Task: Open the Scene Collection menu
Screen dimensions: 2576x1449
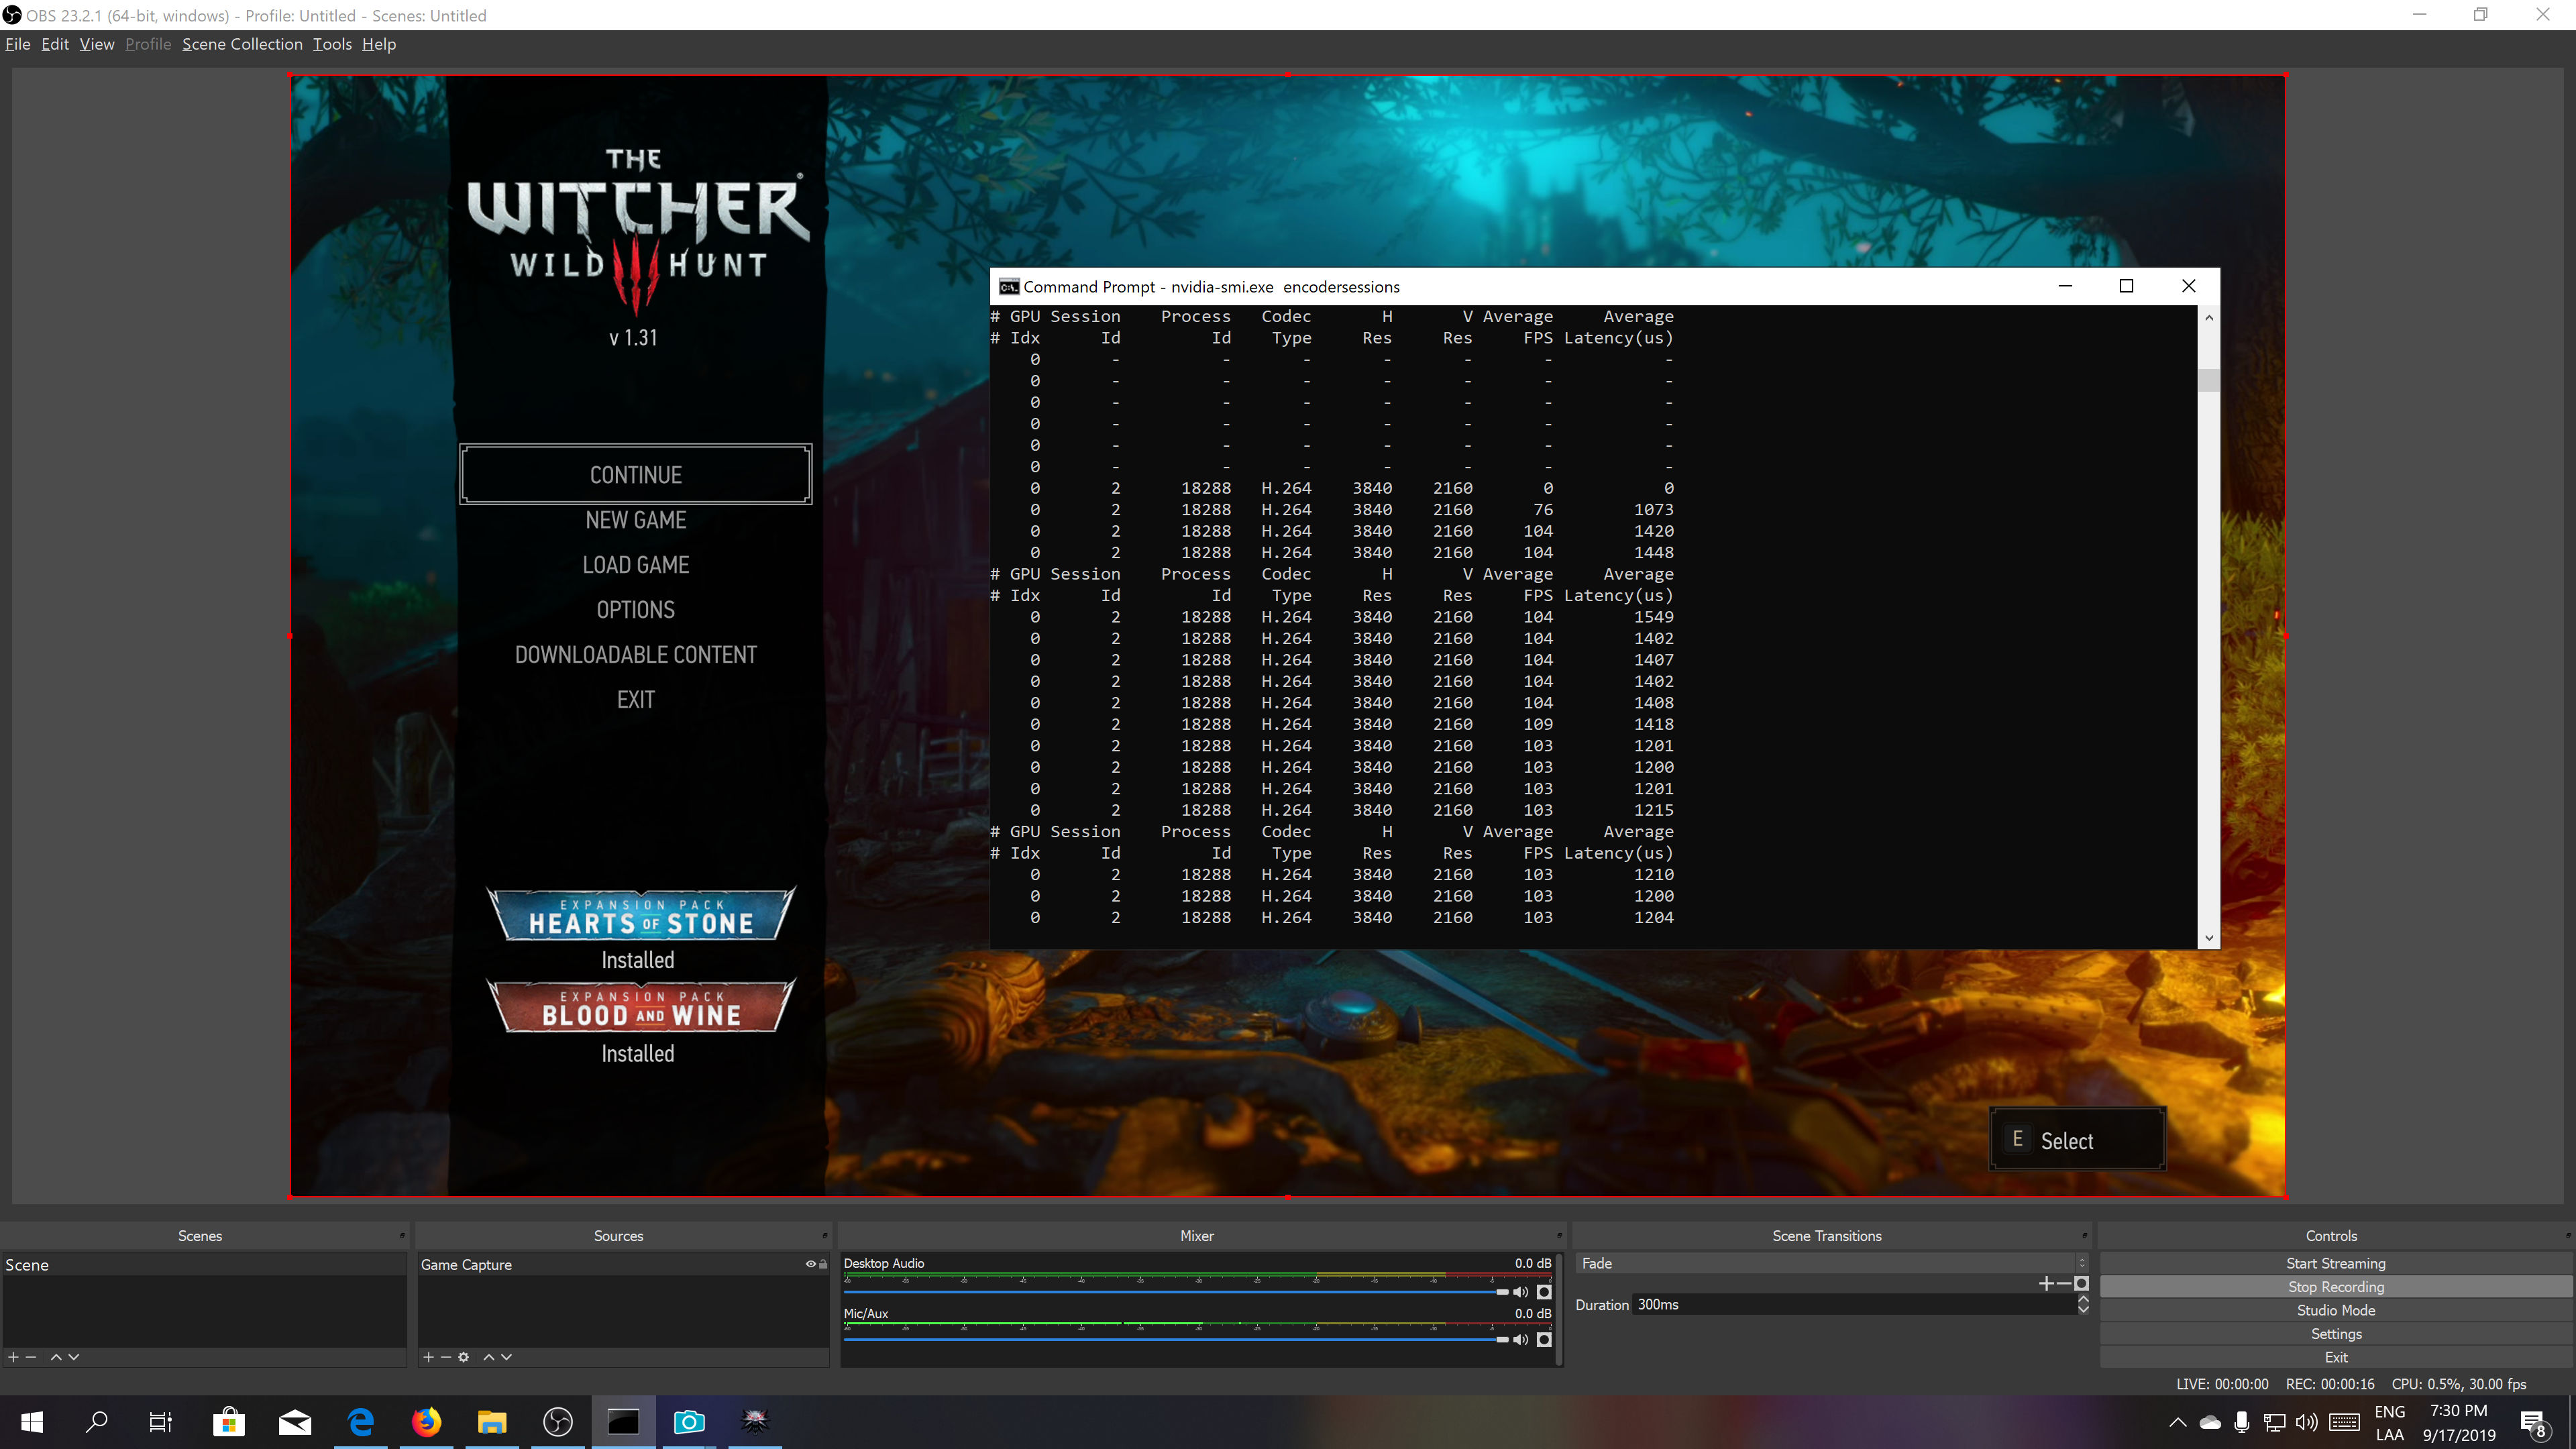Action: tap(242, 44)
